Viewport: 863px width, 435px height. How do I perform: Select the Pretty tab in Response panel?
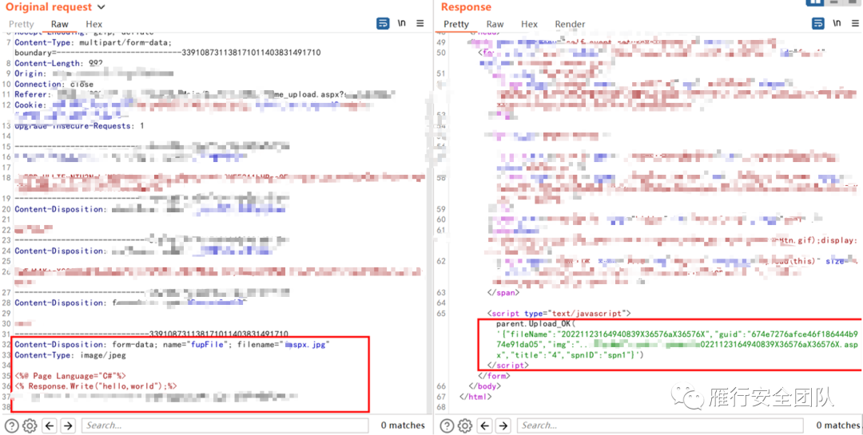[455, 24]
